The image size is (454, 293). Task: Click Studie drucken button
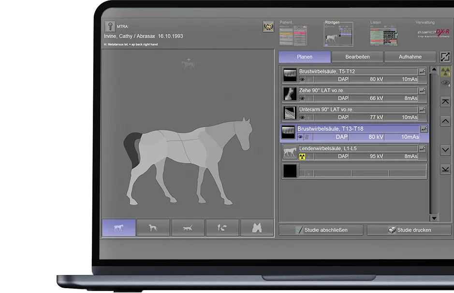point(409,230)
